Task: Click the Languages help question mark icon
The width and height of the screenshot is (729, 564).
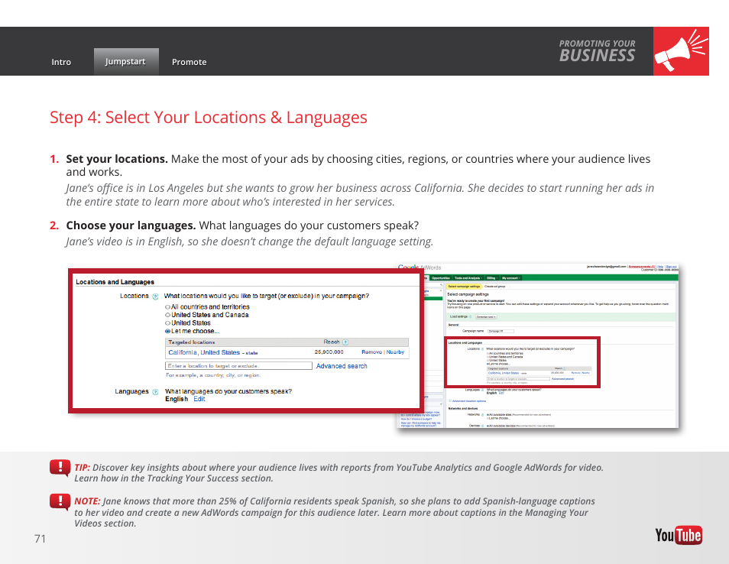Action: tap(155, 392)
